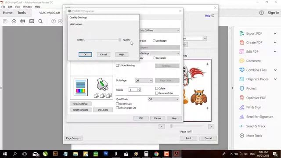281x158 pixels.
Task: Click the Page Setup button
Action: (x=73, y=138)
